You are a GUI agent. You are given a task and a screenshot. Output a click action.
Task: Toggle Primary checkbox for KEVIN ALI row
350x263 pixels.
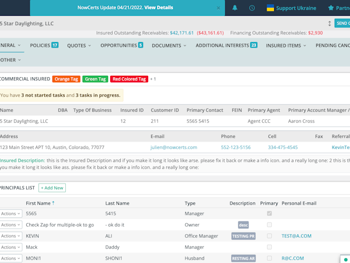[269, 236]
